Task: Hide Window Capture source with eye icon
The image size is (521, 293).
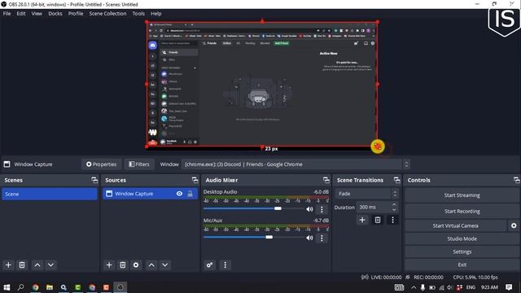Action: 179,194
